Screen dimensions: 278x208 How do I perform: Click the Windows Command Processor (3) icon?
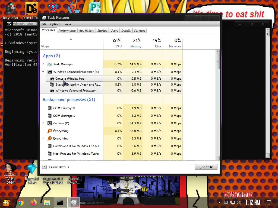tap(50, 72)
